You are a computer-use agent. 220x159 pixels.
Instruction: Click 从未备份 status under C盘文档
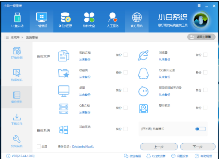click(85, 112)
